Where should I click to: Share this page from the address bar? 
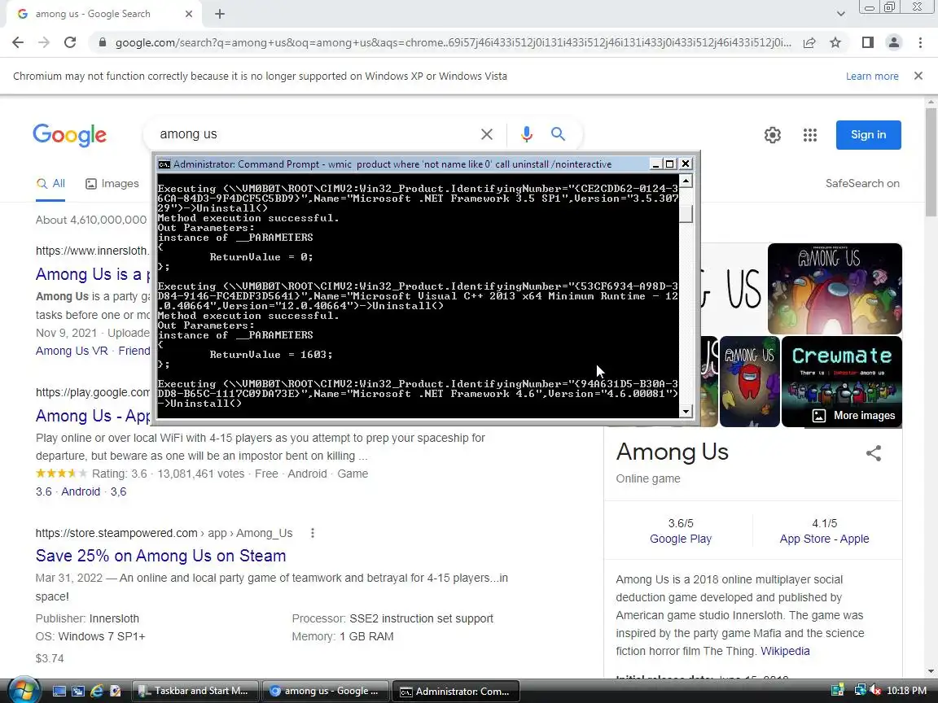[x=809, y=42]
